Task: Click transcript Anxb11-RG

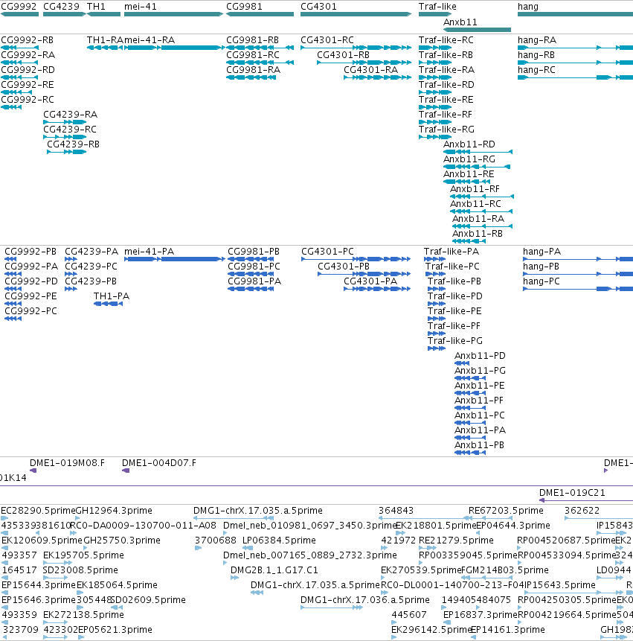Action: [x=477, y=167]
